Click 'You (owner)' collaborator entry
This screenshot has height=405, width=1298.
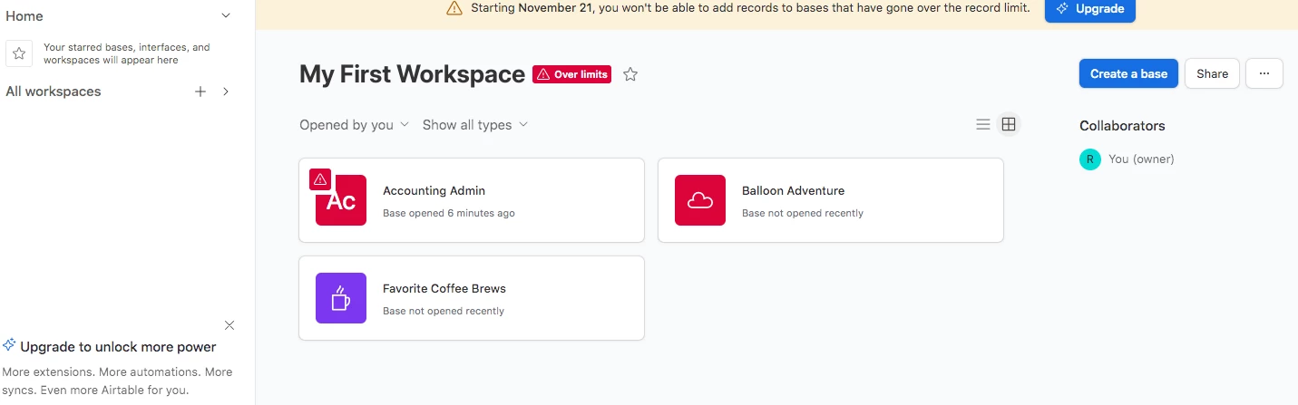[x=1141, y=159]
